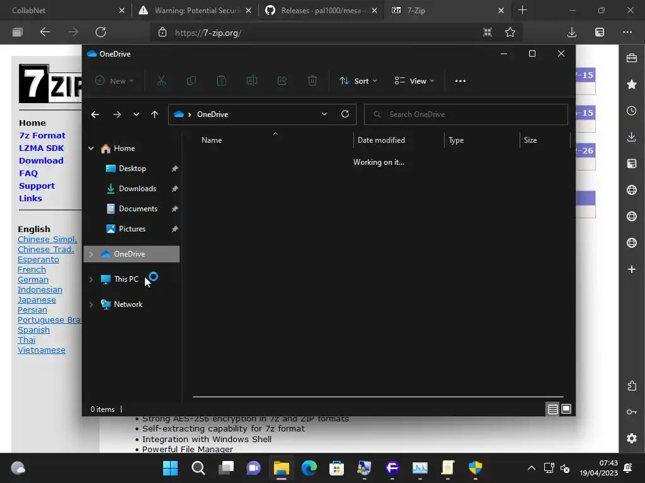Open recent locations chevron beside the forward arrow
Screen dimensions: 645x483
click(x=136, y=114)
